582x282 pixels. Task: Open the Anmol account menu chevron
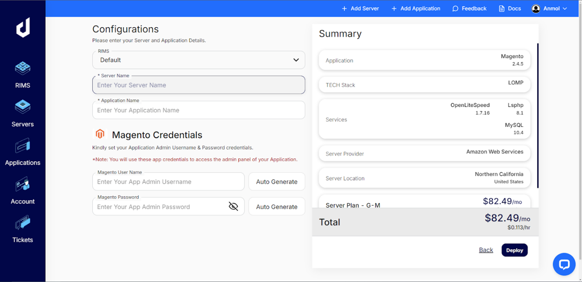[565, 9]
